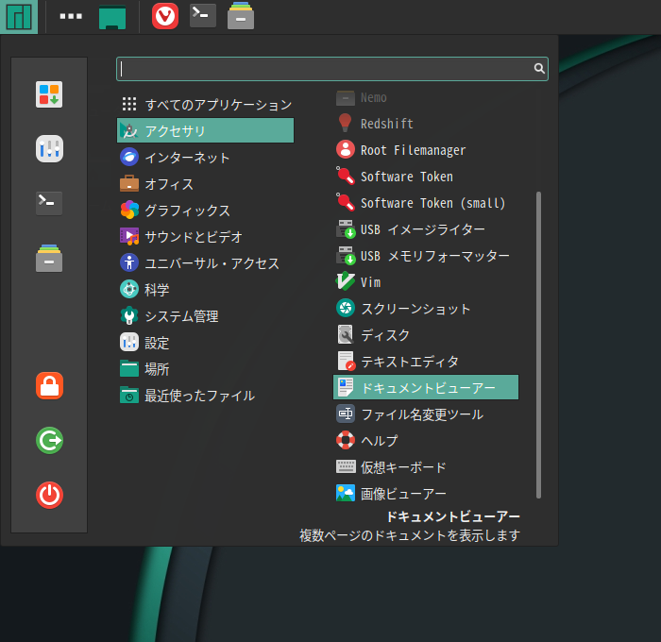Open terminal from the menu sidebar
This screenshot has height=642, width=661.
pos(49,203)
